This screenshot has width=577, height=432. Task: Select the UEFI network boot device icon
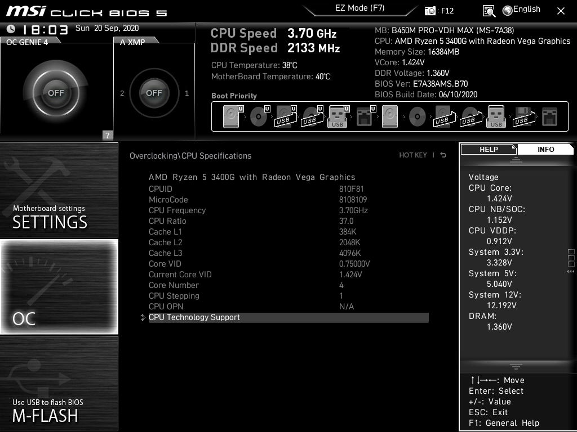click(x=366, y=116)
